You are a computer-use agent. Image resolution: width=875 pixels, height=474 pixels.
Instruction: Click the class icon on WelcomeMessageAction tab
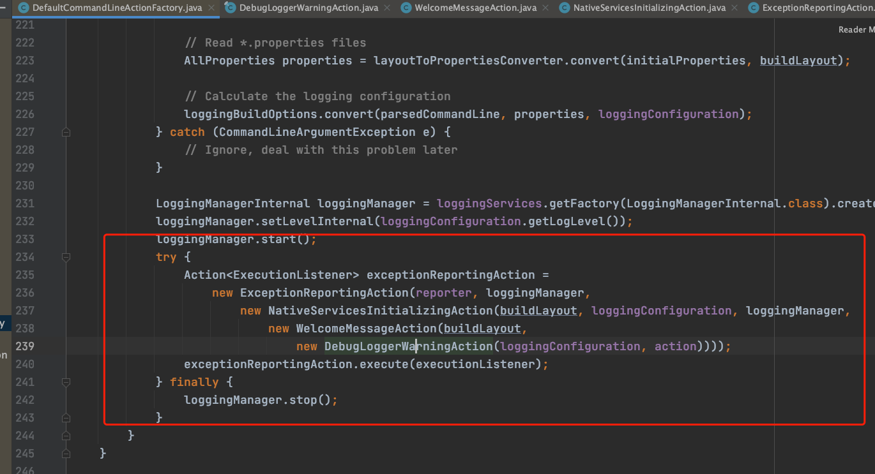click(x=406, y=8)
